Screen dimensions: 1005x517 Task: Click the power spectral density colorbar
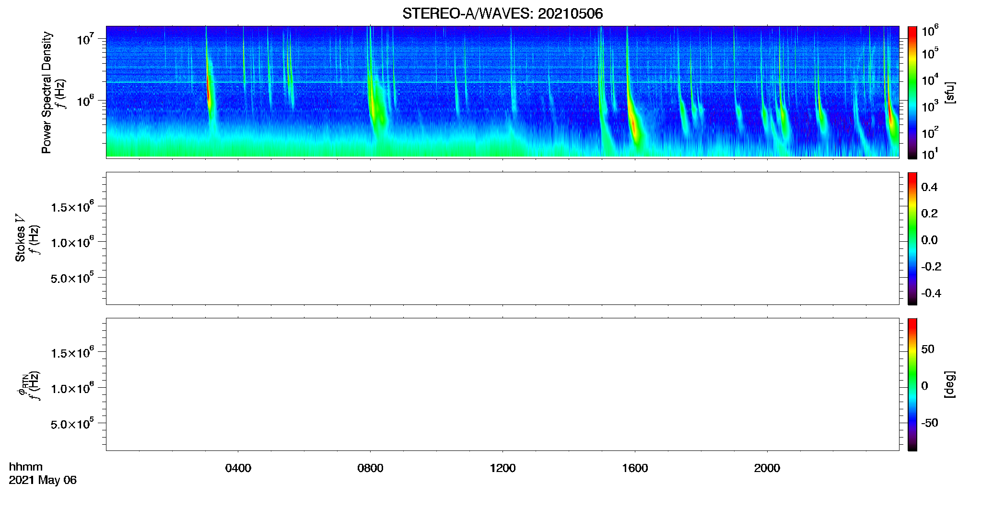coord(912,92)
